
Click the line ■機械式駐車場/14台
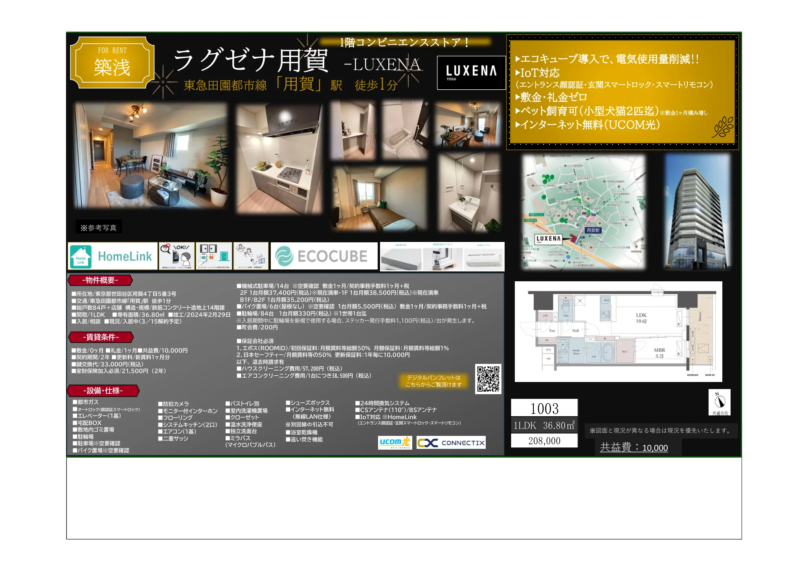coord(323,286)
